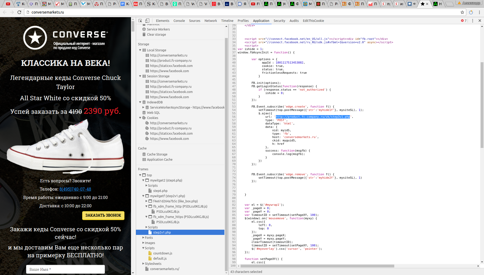The width and height of the screenshot is (484, 275).
Task: Open the Security tab
Action: click(x=279, y=21)
